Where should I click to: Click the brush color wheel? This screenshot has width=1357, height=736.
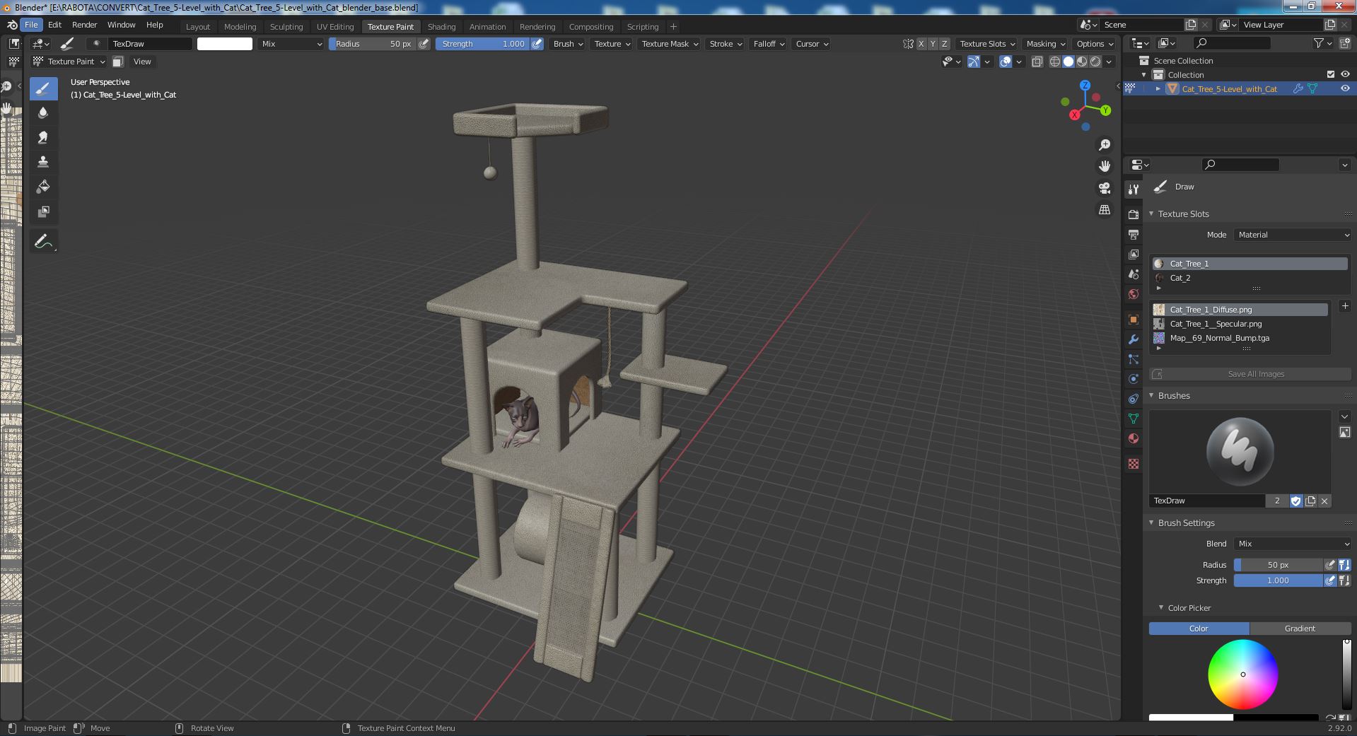[1242, 674]
